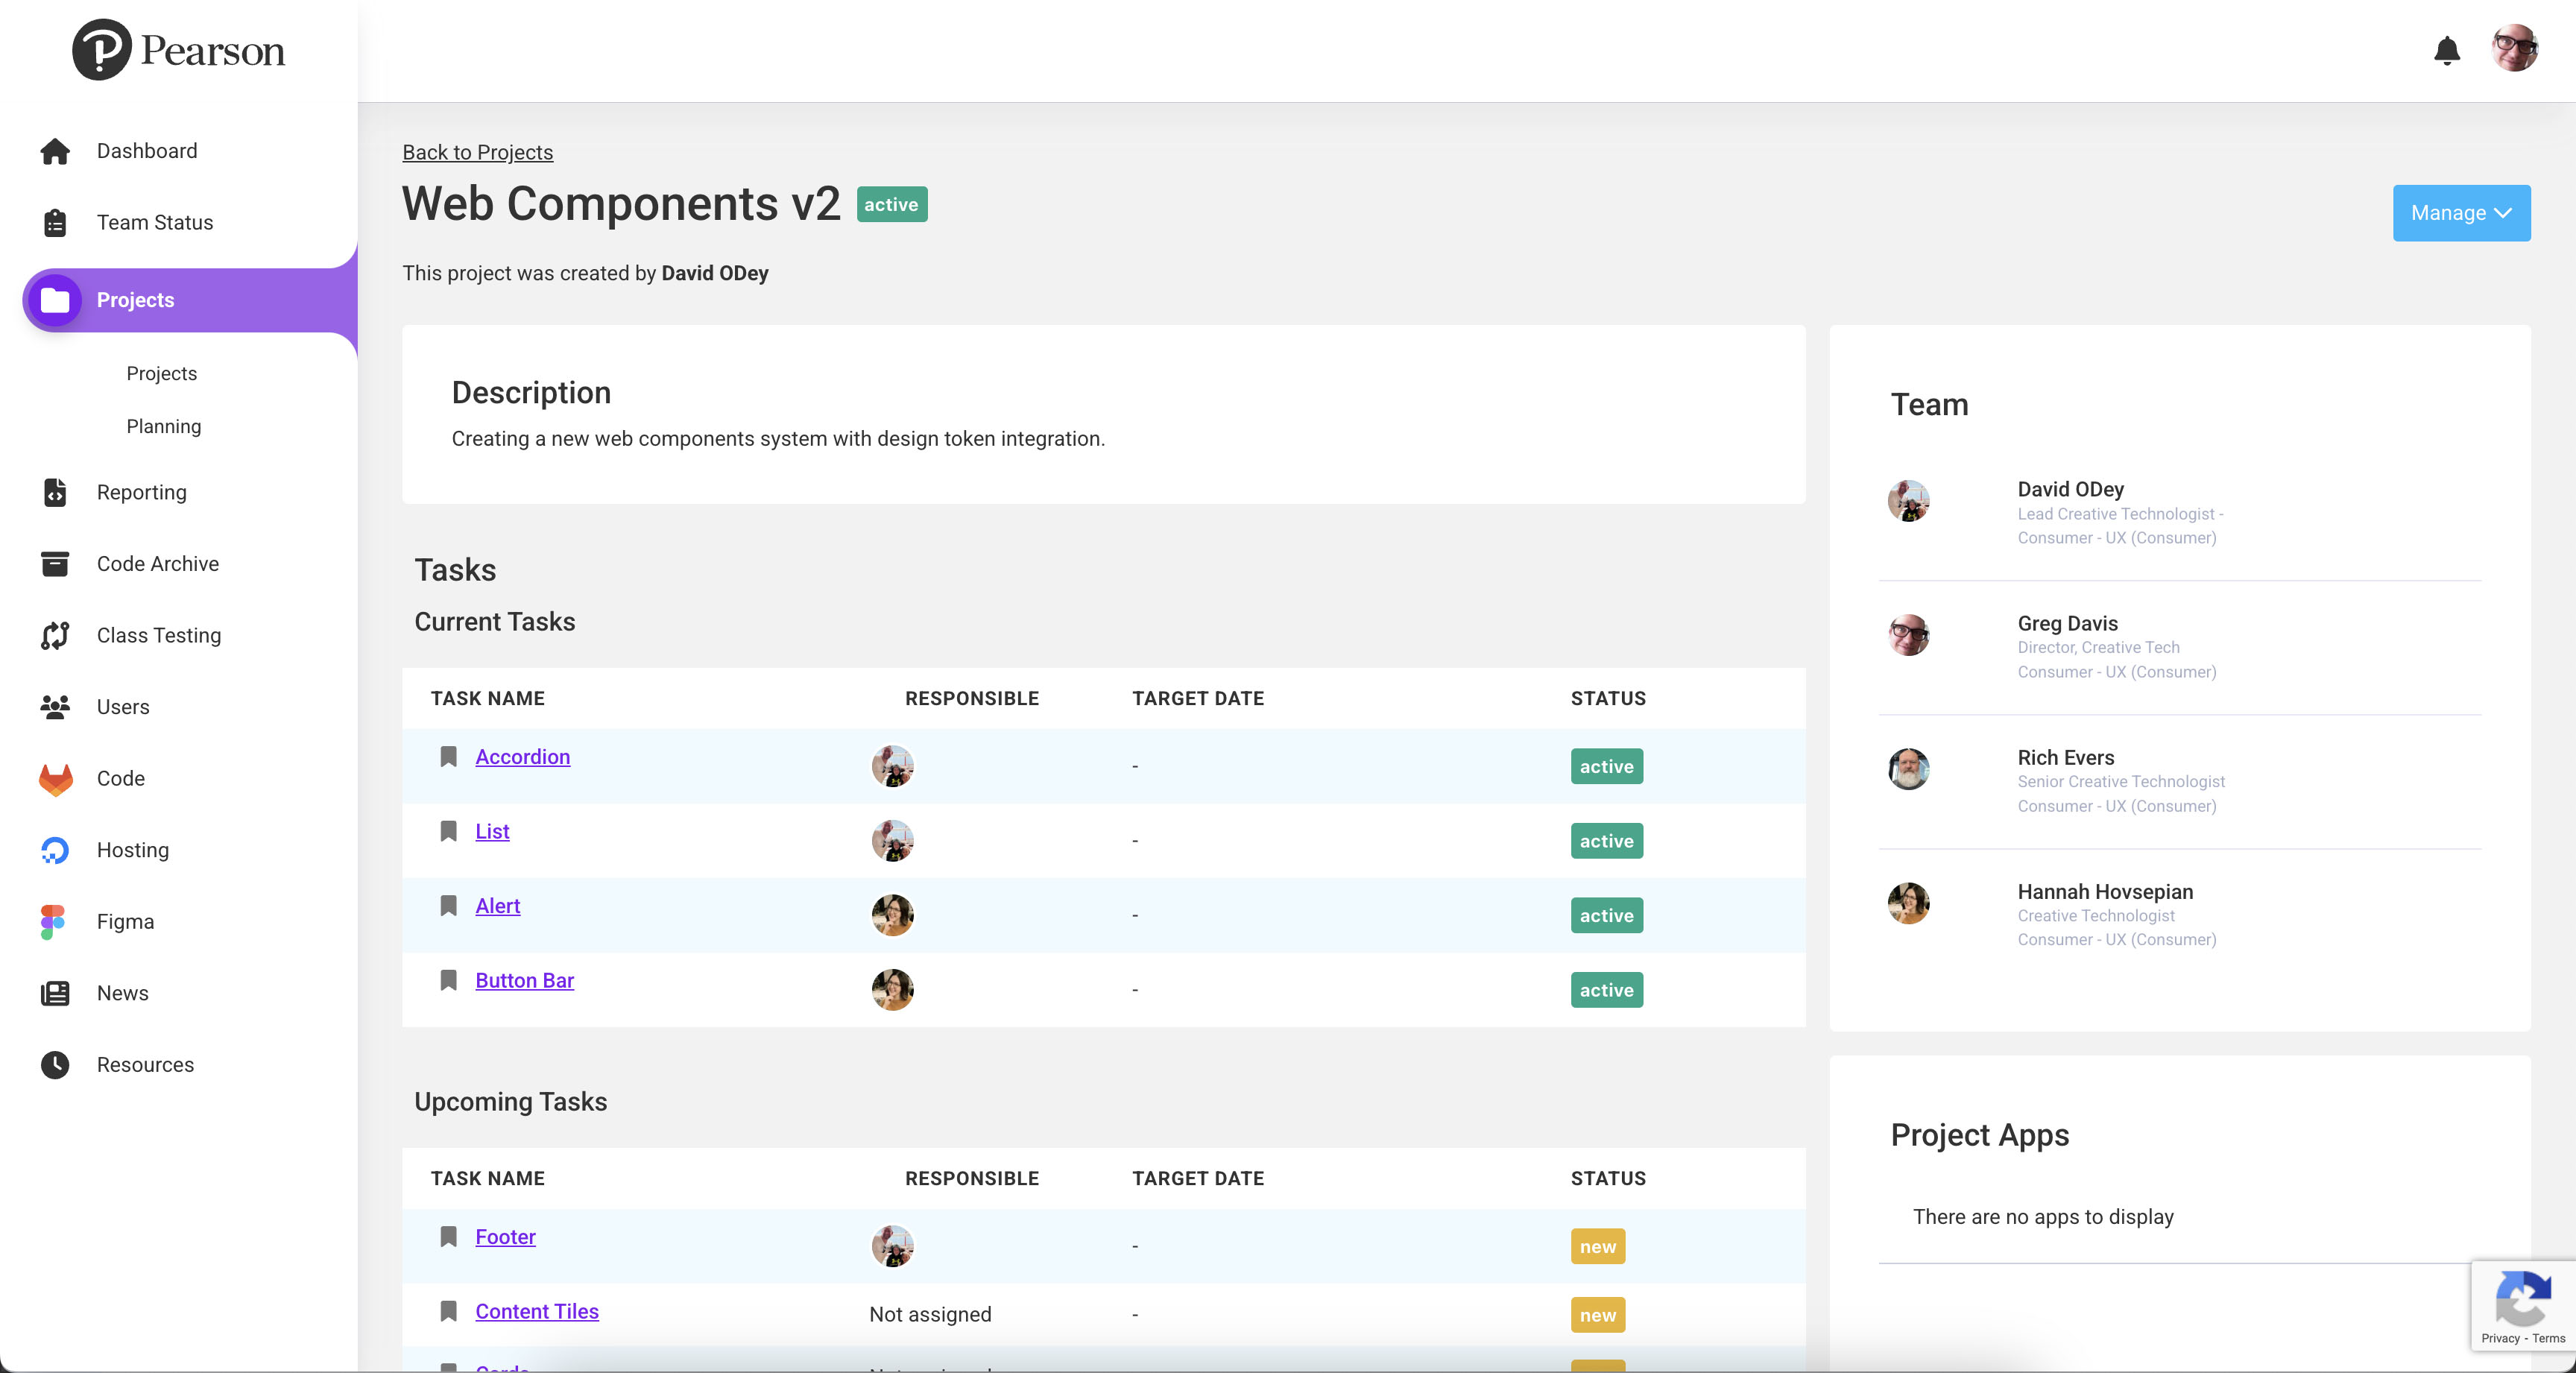Image resolution: width=2576 pixels, height=1373 pixels.
Task: Click Hannah Hovsepian's team avatar
Action: [1908, 903]
